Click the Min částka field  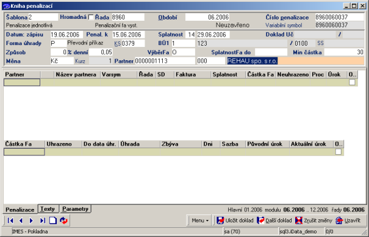tap(344, 52)
